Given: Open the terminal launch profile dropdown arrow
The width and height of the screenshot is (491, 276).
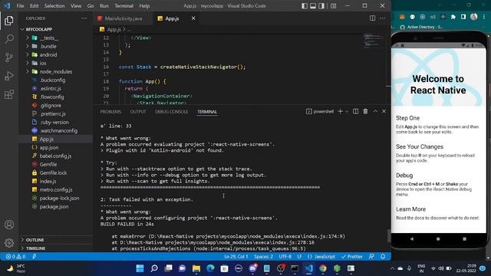Looking at the screenshot, I should [347, 111].
